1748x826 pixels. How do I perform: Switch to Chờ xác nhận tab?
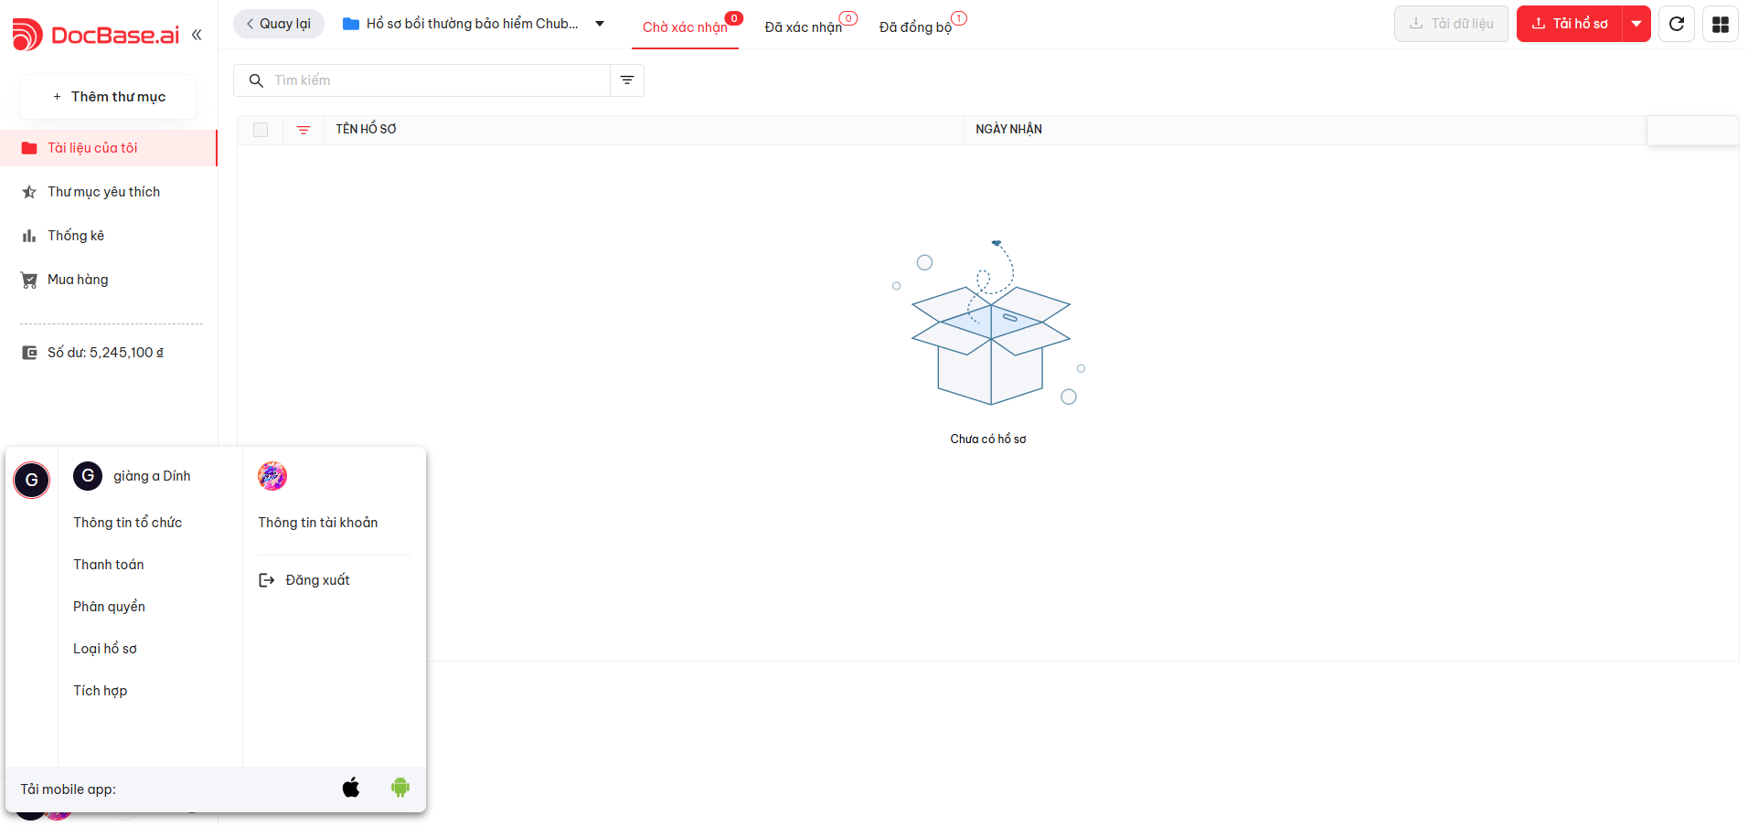click(x=686, y=27)
